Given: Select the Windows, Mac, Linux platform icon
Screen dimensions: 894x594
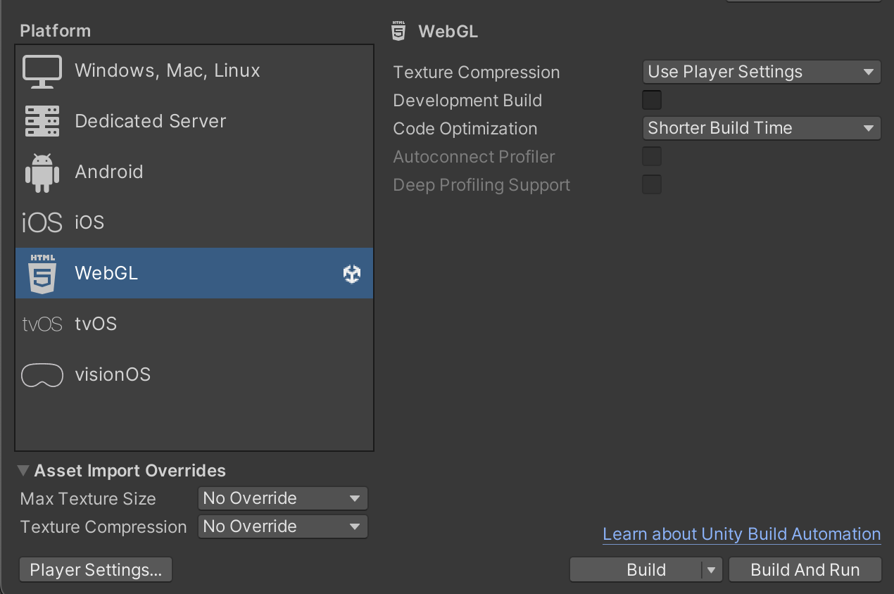Looking at the screenshot, I should (42, 70).
